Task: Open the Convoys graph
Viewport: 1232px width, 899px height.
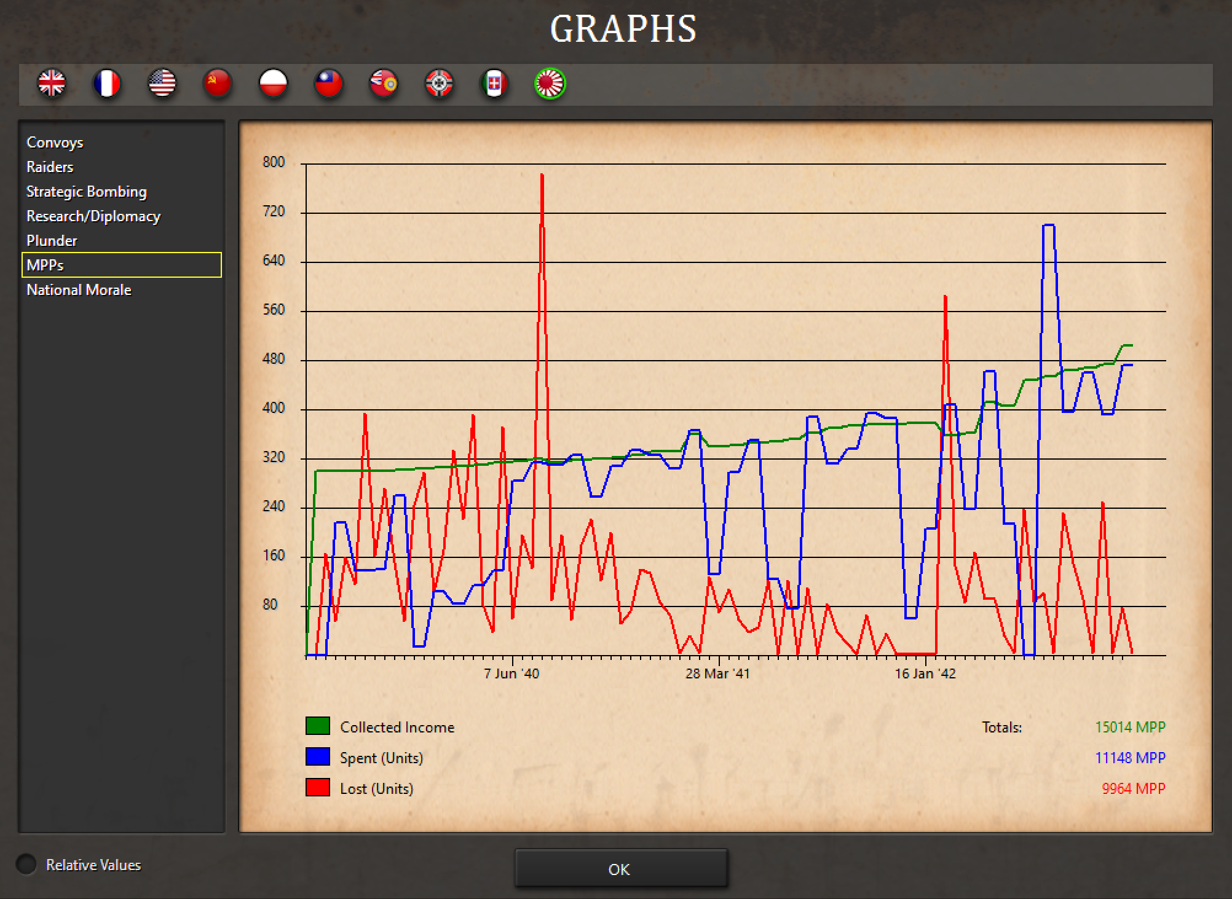Action: coord(122,143)
